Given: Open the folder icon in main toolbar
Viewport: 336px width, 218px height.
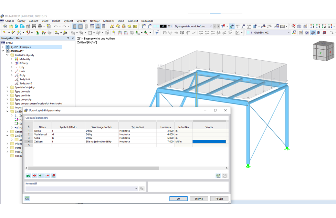Looking at the screenshot, I should (x=11, y=26).
